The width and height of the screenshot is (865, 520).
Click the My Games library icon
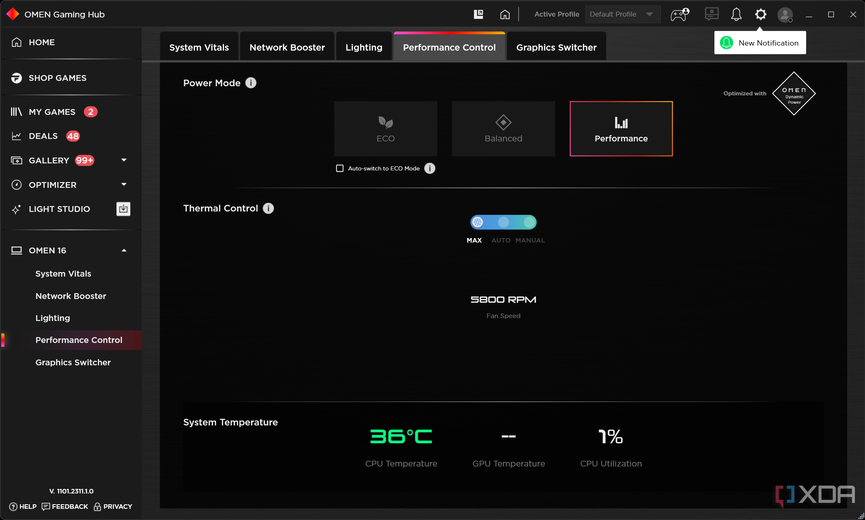[16, 112]
